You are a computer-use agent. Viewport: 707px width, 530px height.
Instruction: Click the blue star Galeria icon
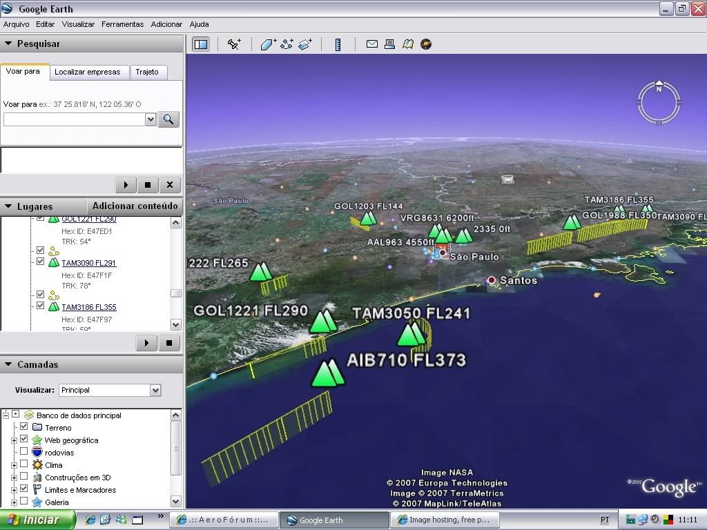pyautogui.click(x=37, y=502)
